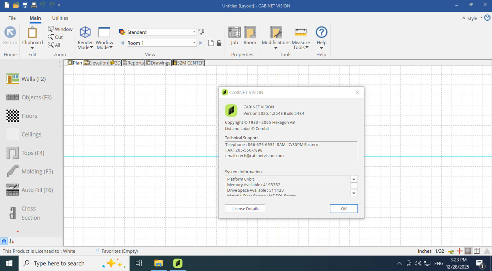The height and width of the screenshot is (271, 492).
Task: Expand the Standard dropdown list
Action: pos(194,32)
